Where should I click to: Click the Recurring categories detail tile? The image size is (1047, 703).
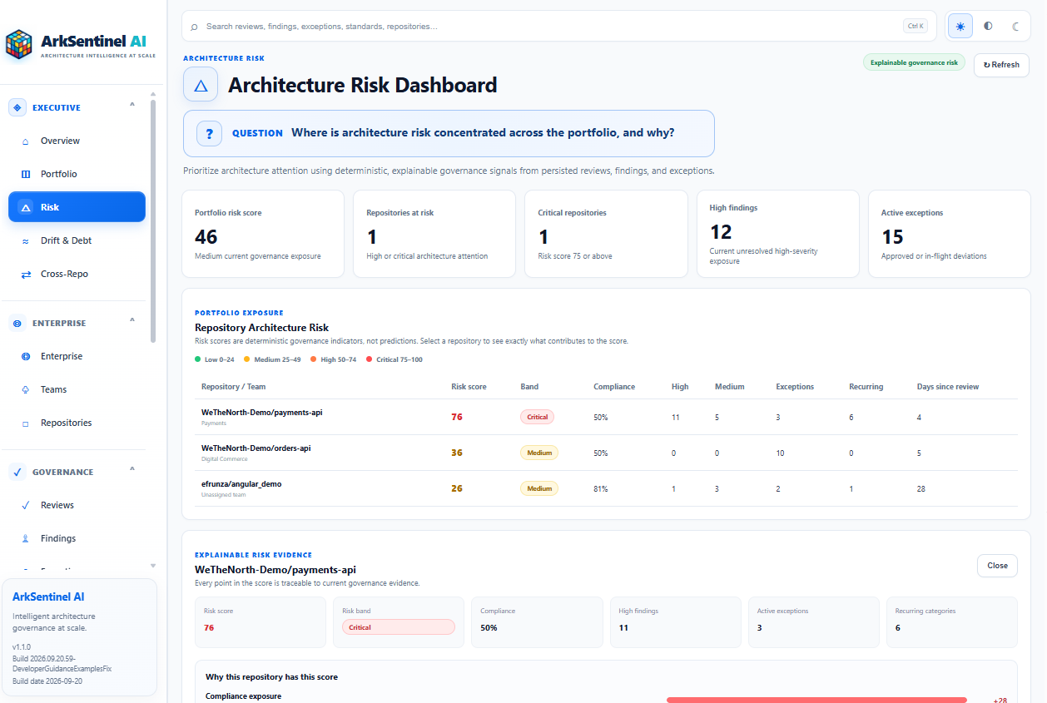[951, 621]
